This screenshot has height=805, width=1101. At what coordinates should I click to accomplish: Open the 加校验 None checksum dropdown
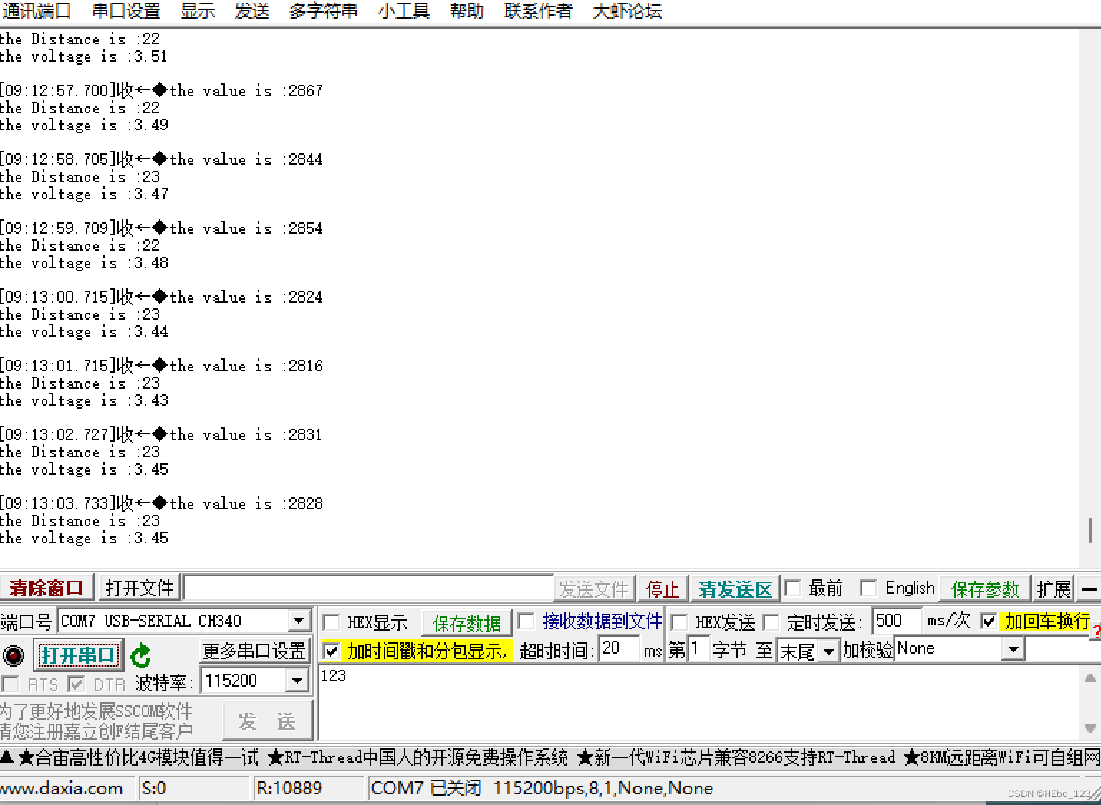tap(1012, 649)
